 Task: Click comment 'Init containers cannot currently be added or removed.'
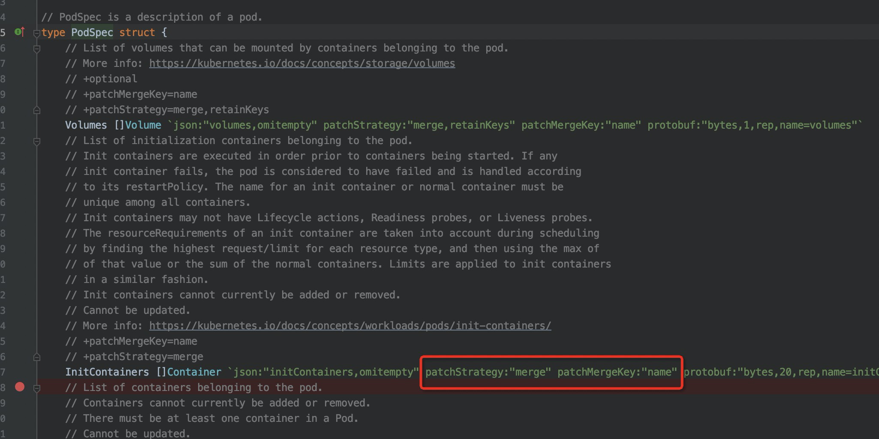click(233, 295)
